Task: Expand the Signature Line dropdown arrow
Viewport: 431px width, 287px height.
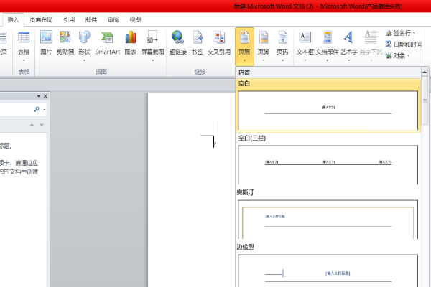Action: point(414,33)
